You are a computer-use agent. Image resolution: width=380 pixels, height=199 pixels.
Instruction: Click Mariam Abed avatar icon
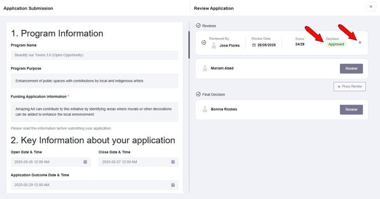point(205,68)
